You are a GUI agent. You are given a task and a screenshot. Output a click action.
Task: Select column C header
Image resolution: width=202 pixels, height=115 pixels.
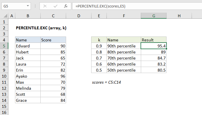tap(53, 16)
